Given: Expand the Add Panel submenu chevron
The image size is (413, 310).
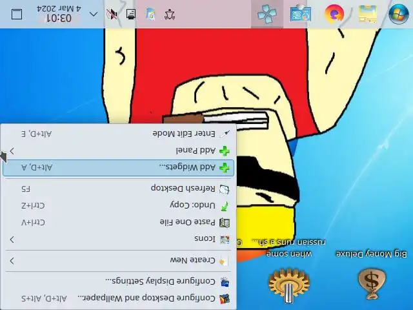Looking at the screenshot, I should (x=12, y=151).
